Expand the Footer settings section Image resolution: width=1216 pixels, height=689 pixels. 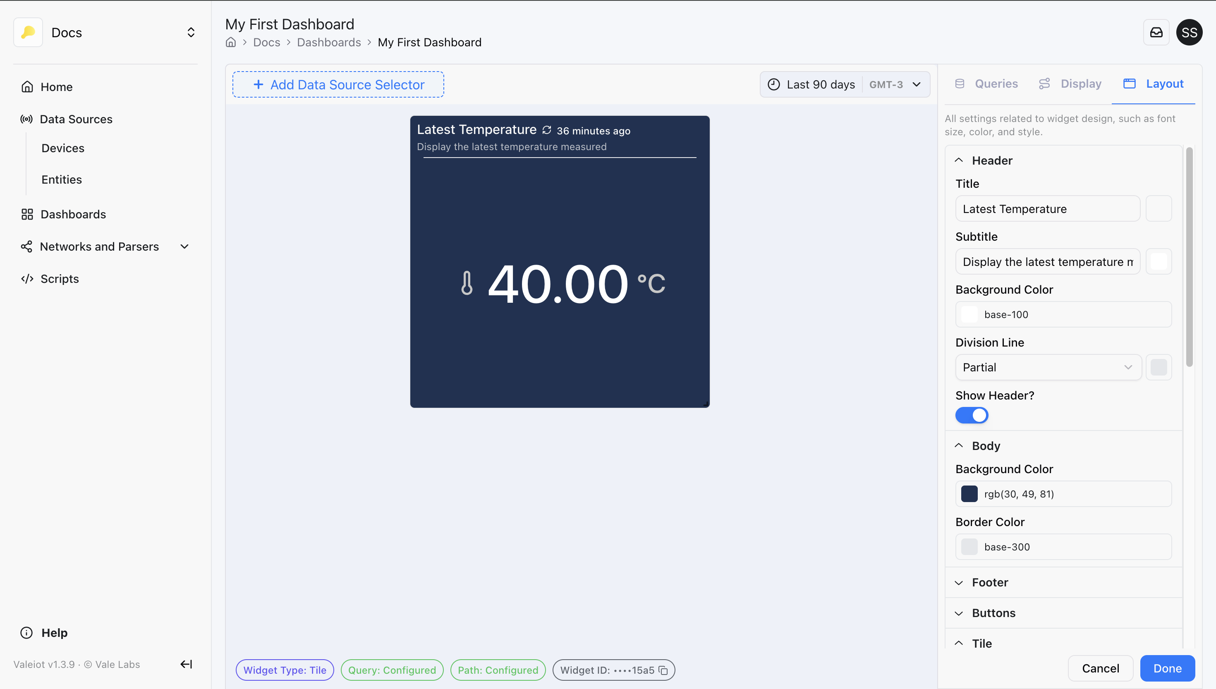click(959, 583)
